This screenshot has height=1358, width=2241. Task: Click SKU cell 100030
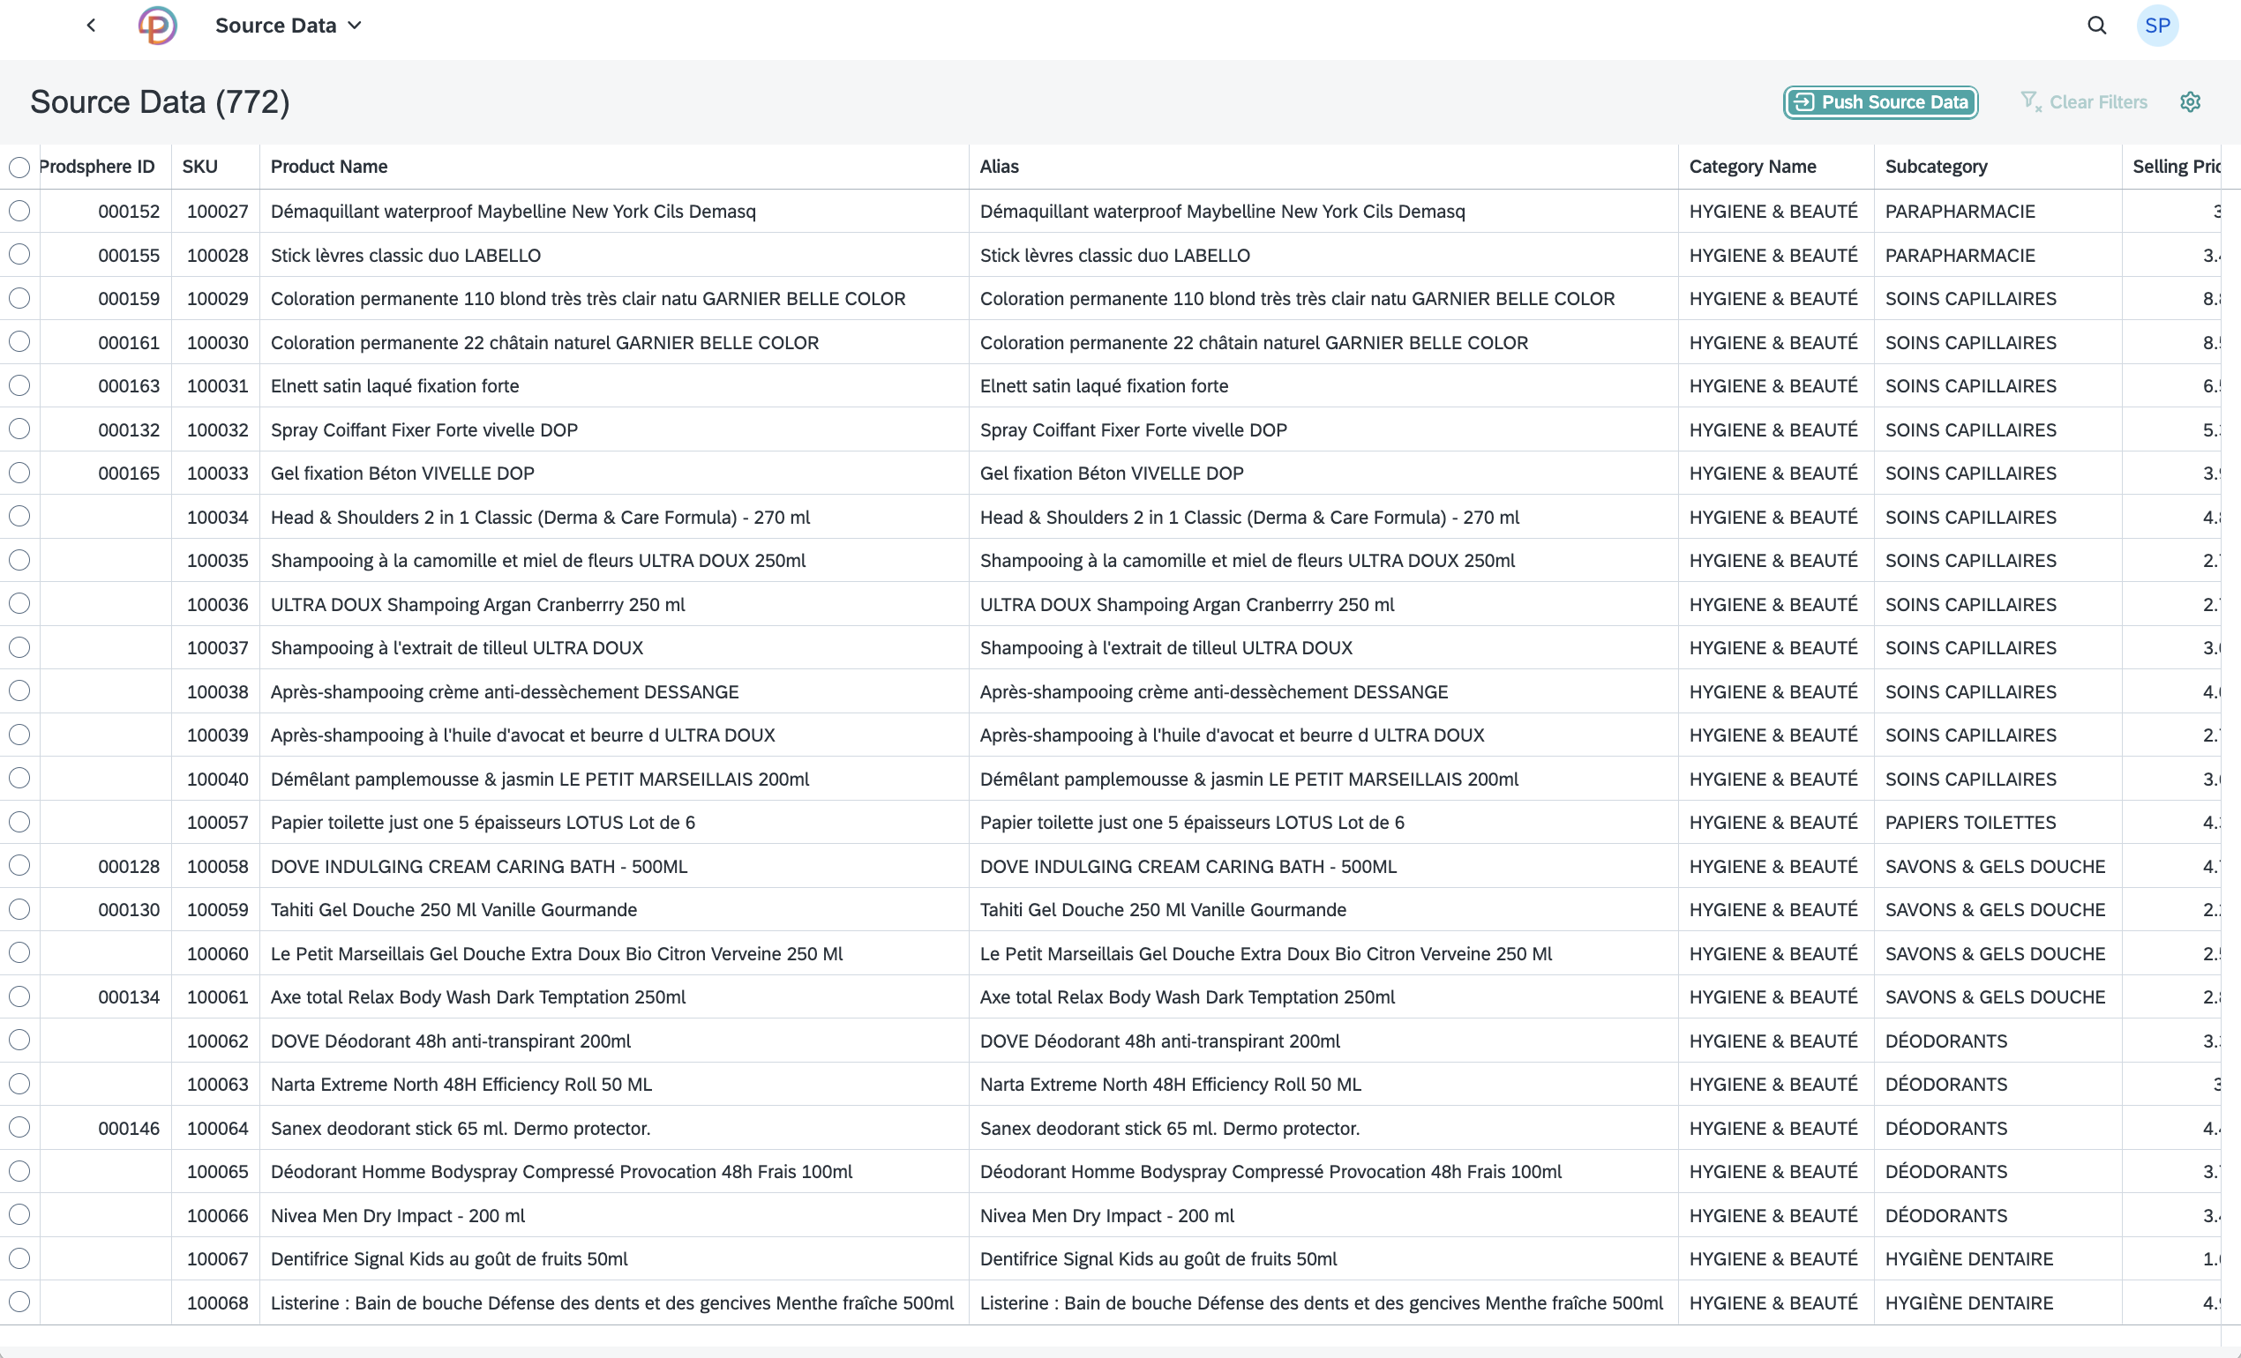click(217, 343)
